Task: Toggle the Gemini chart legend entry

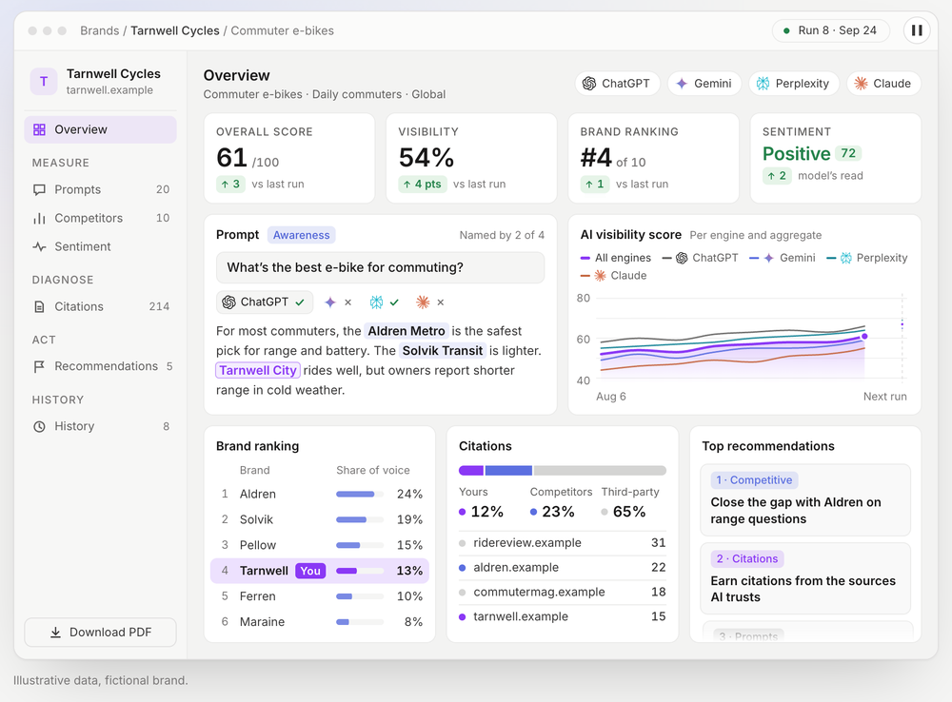Action: (x=782, y=258)
